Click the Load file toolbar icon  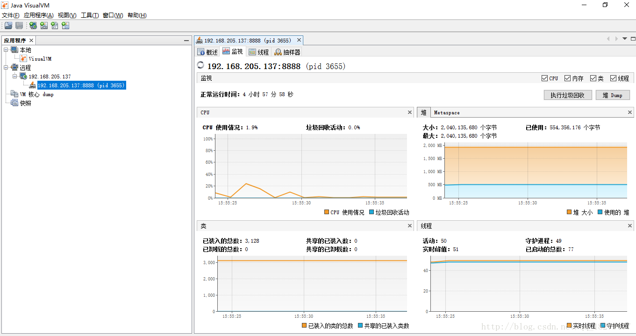(x=8, y=26)
